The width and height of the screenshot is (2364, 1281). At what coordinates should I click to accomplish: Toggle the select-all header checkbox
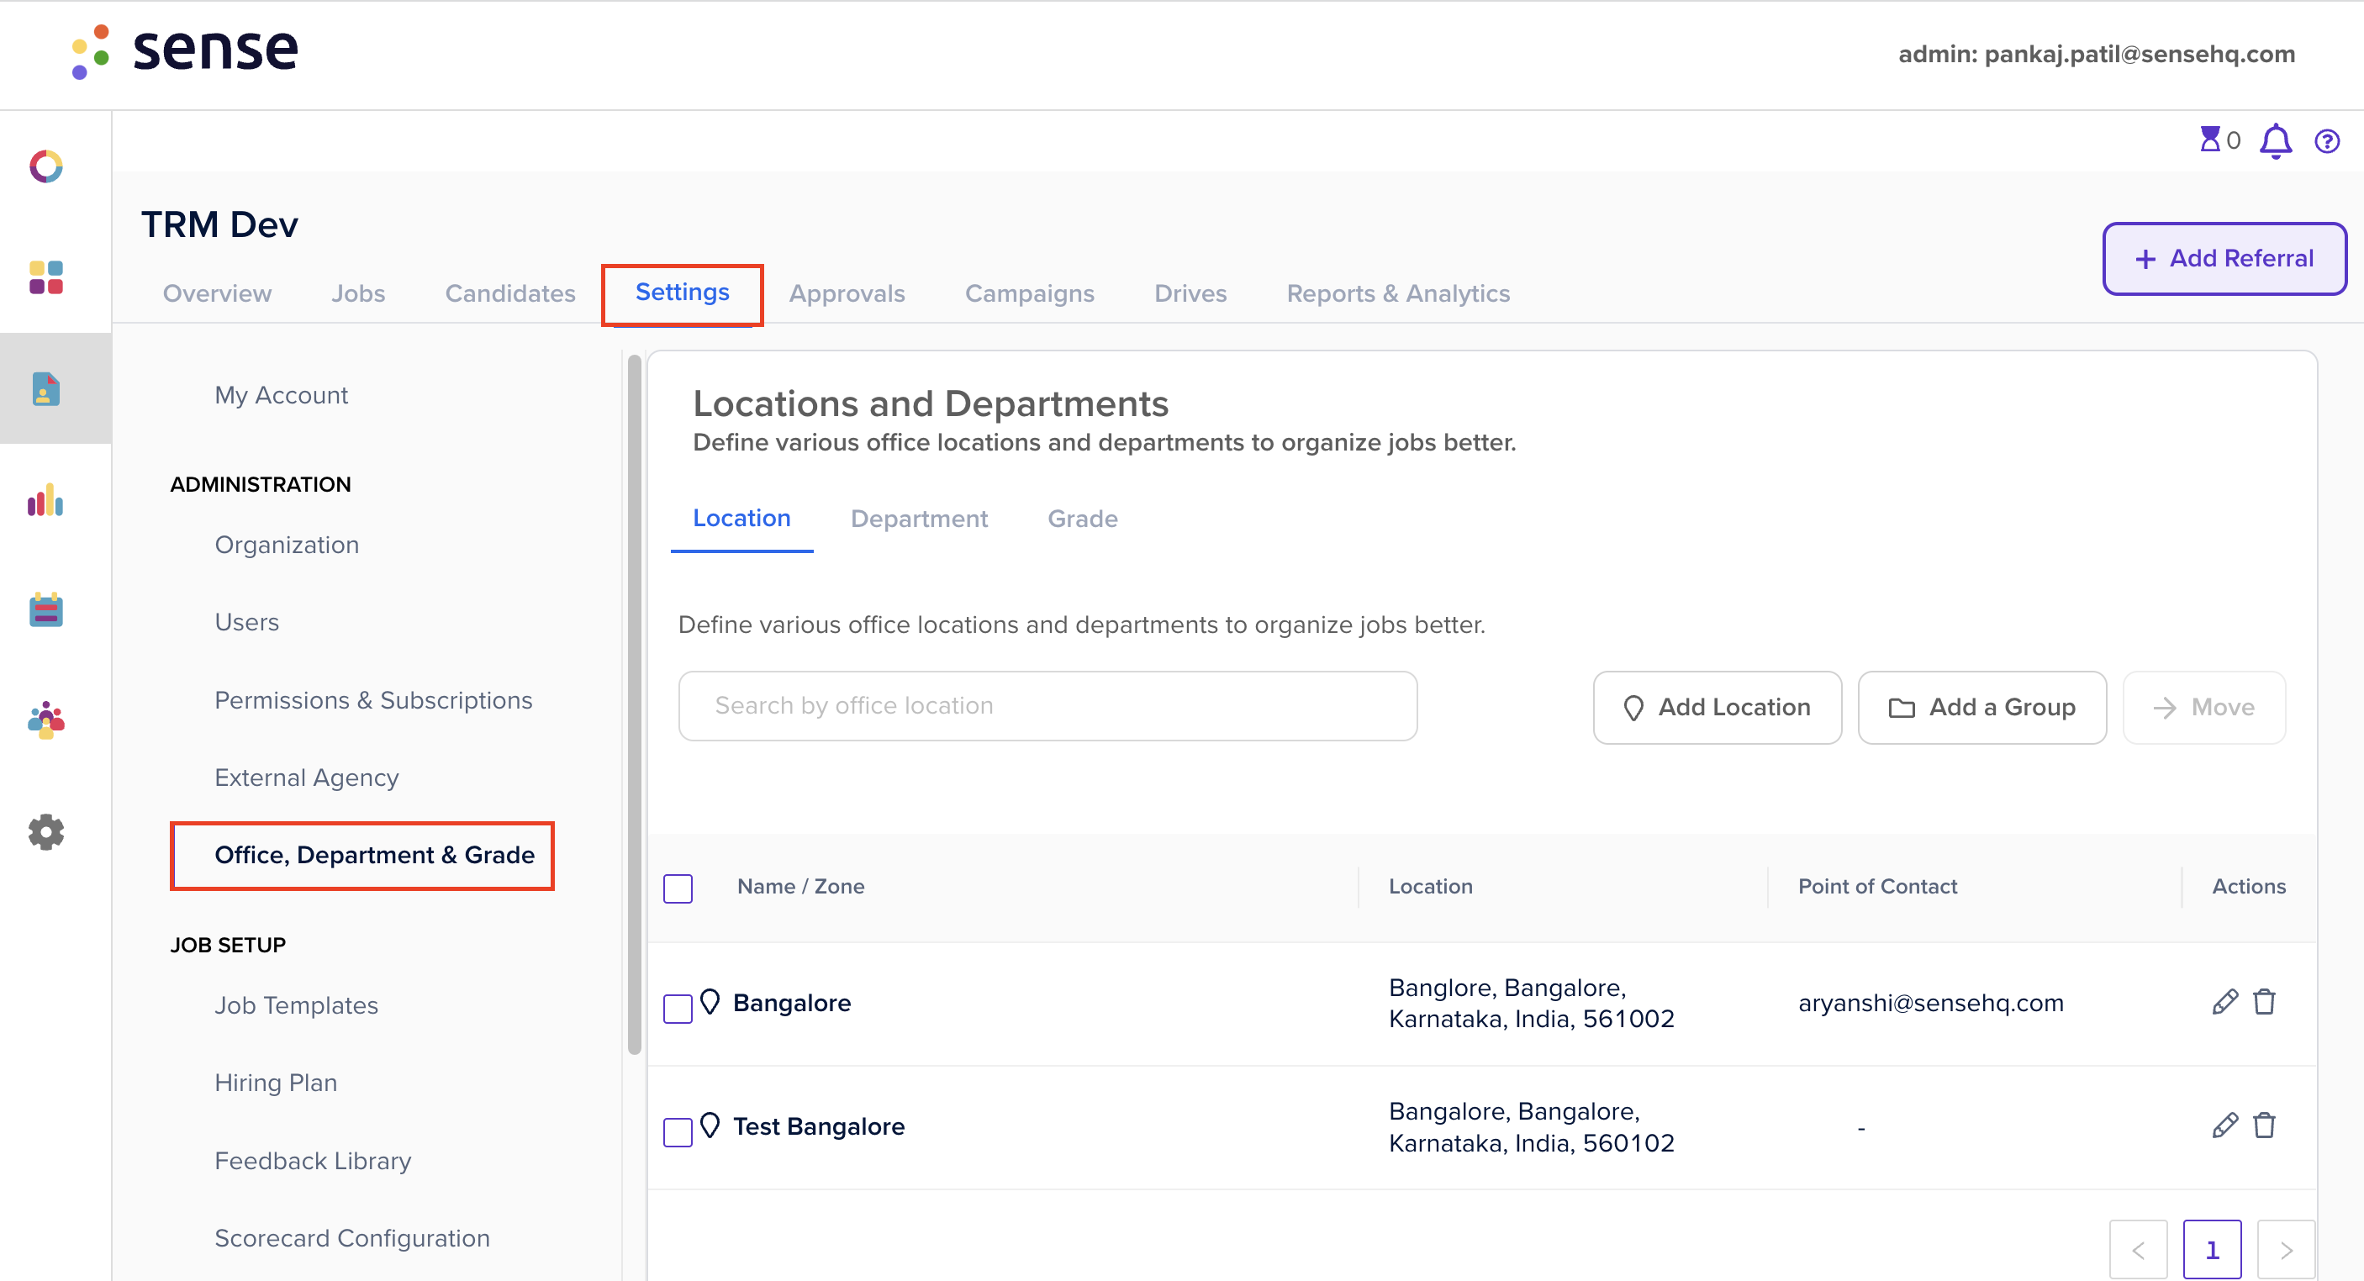[678, 888]
